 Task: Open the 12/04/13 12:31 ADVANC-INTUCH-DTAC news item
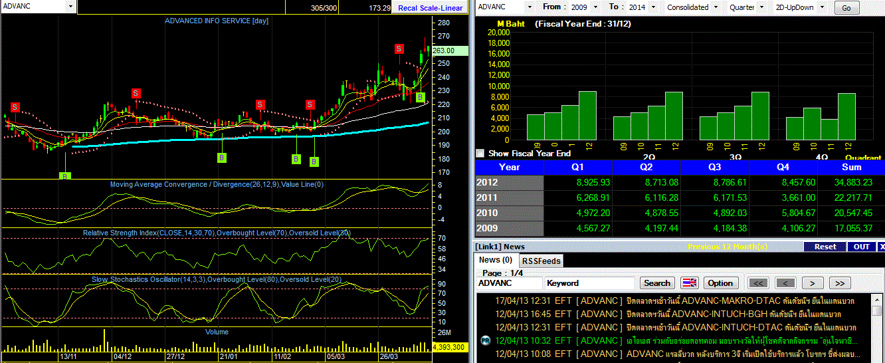pyautogui.click(x=675, y=327)
